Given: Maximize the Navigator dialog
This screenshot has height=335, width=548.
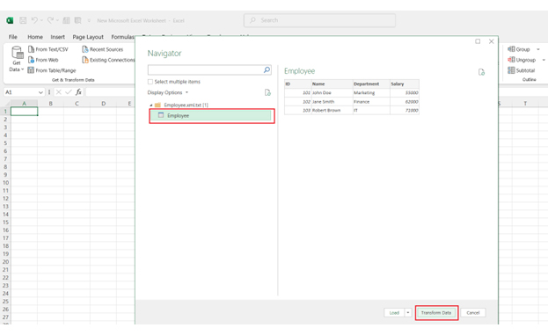Looking at the screenshot, I should (478, 41).
